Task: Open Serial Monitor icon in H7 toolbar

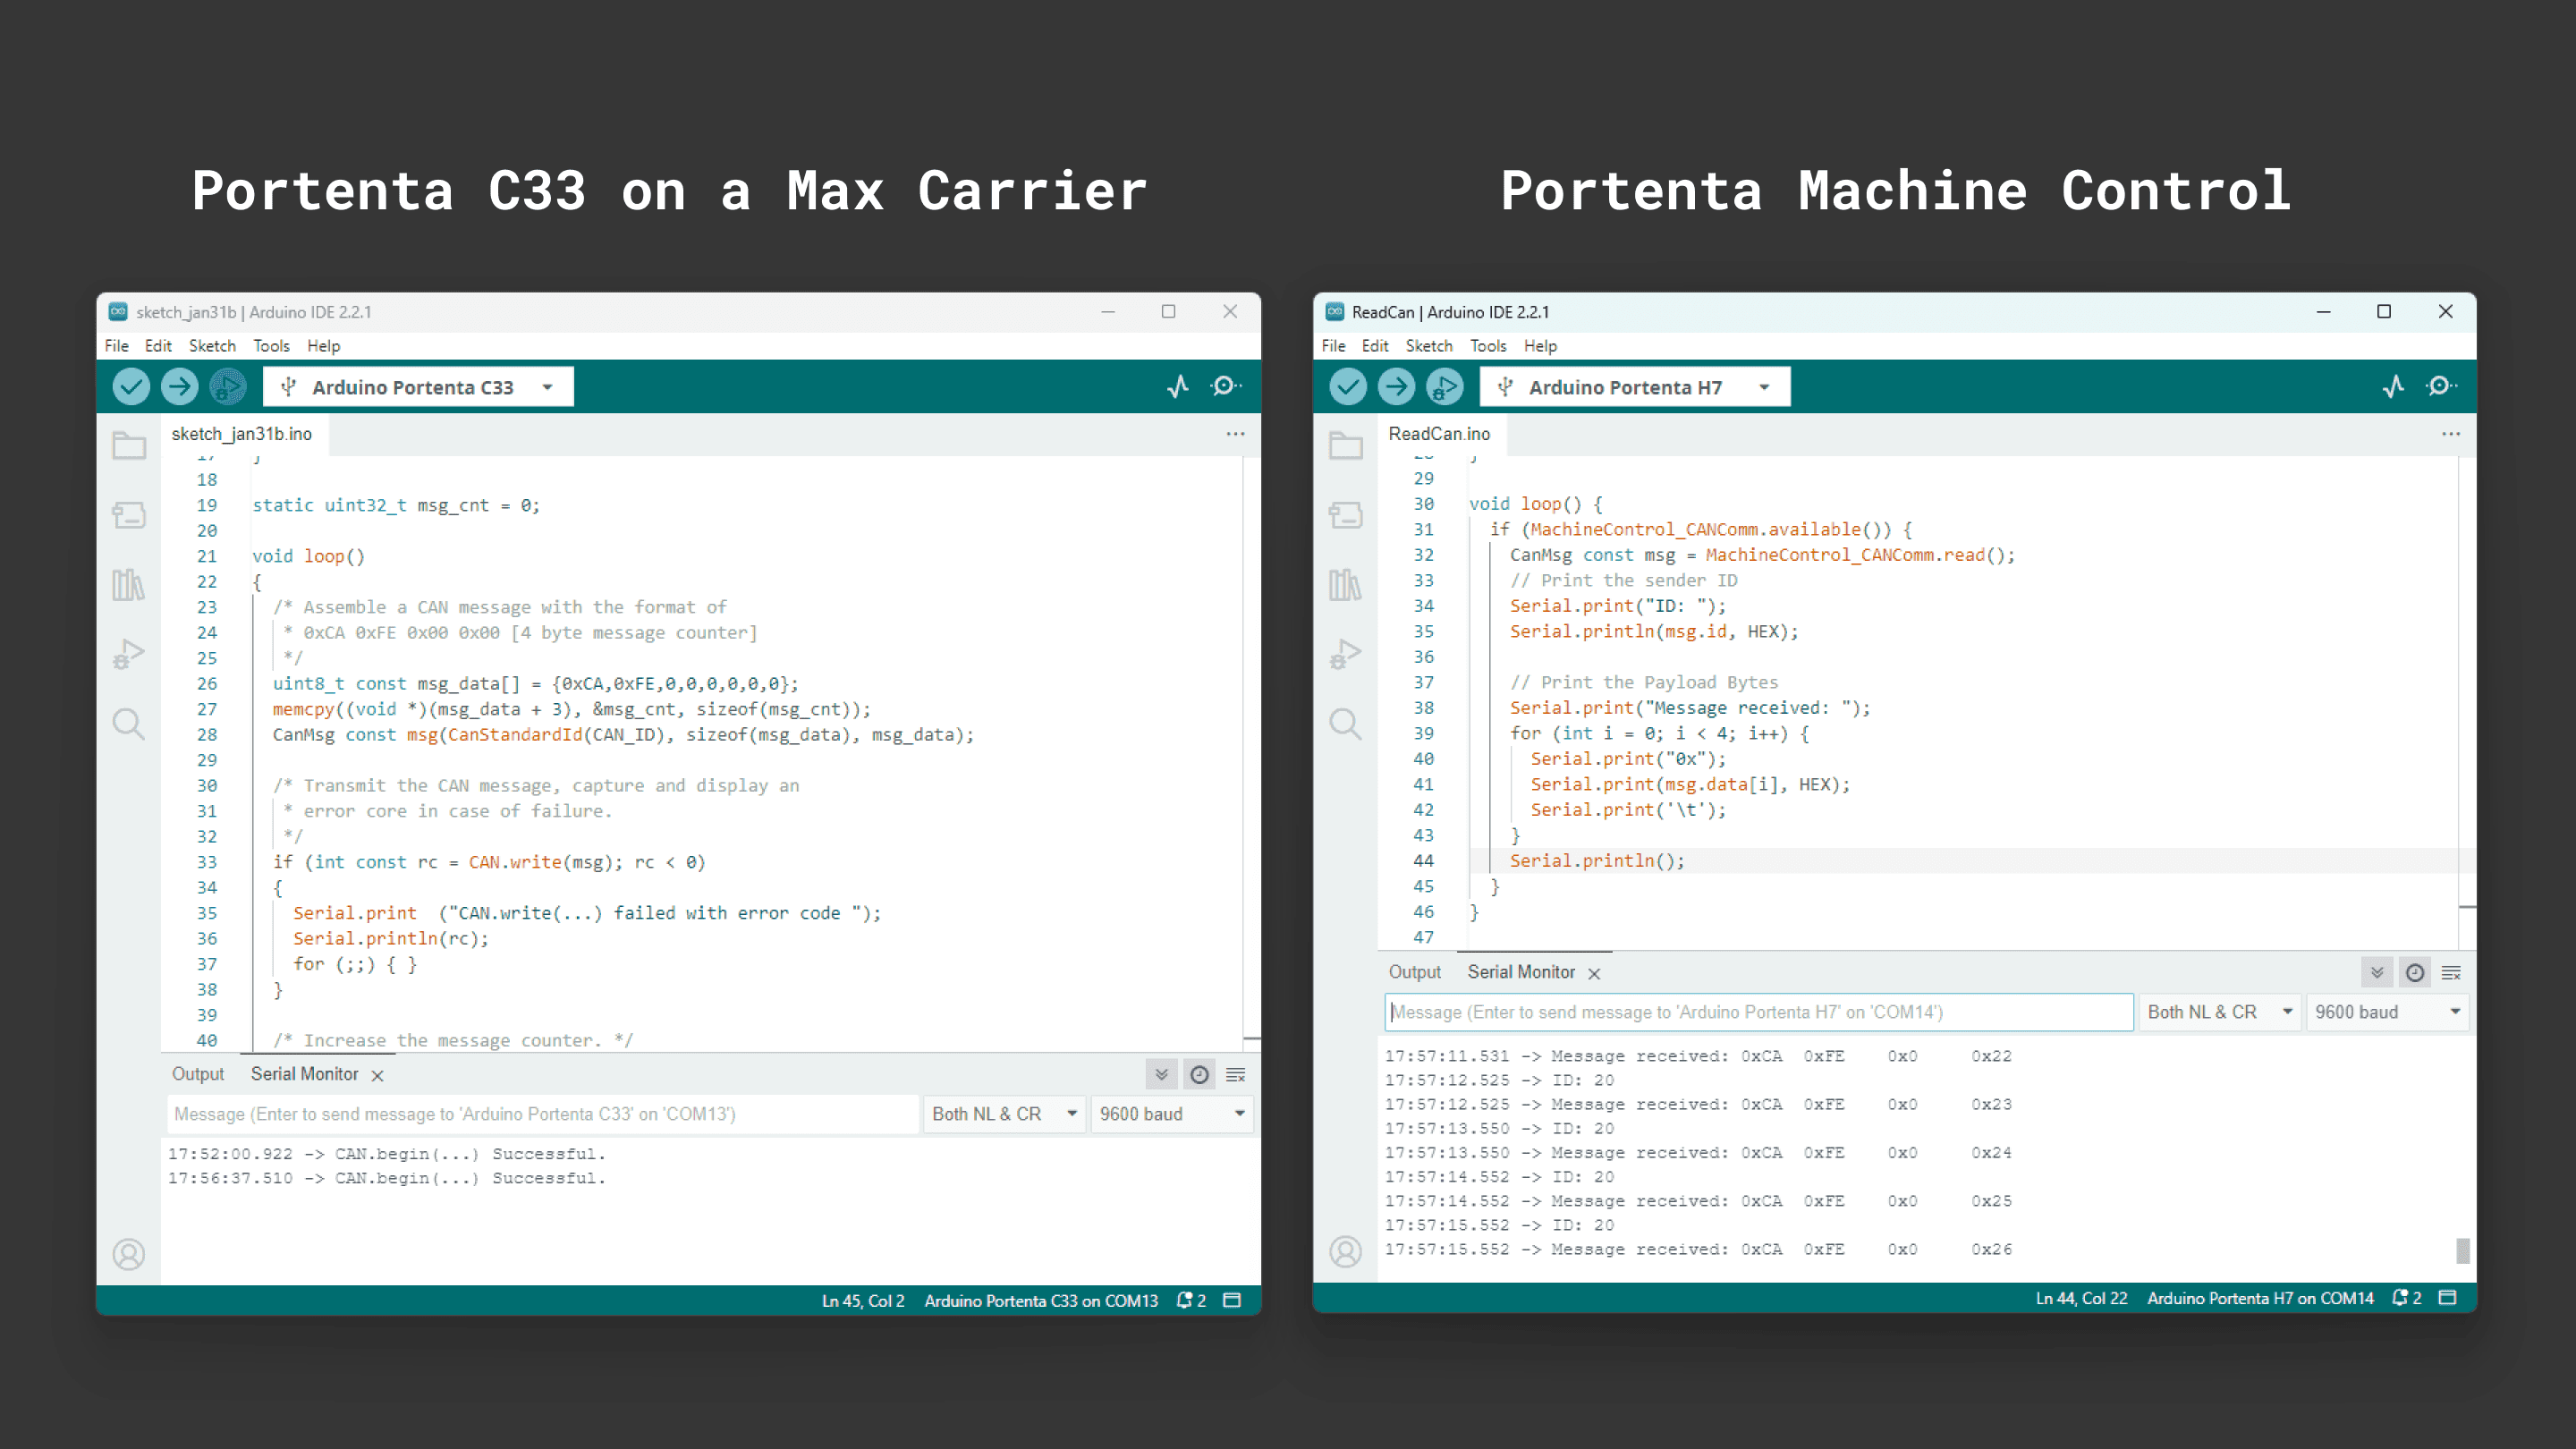Action: click(x=2441, y=387)
